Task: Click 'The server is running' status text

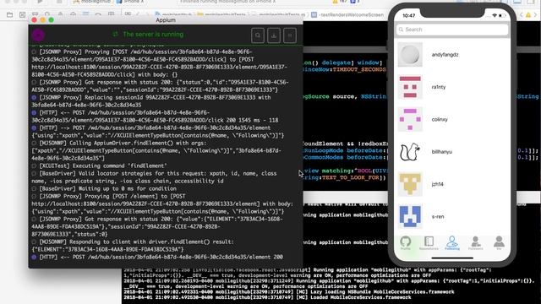Action: click(x=153, y=35)
